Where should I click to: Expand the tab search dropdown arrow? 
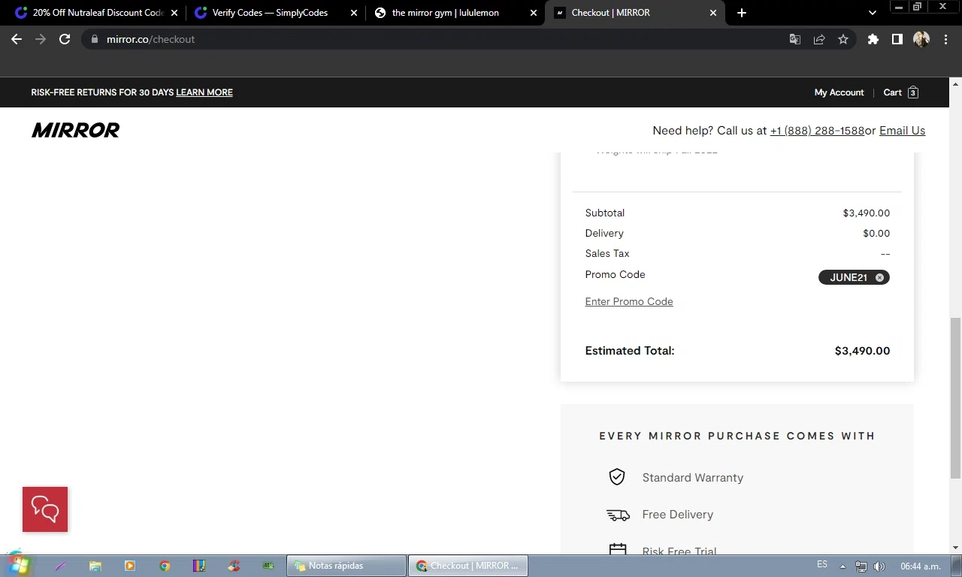[872, 13]
